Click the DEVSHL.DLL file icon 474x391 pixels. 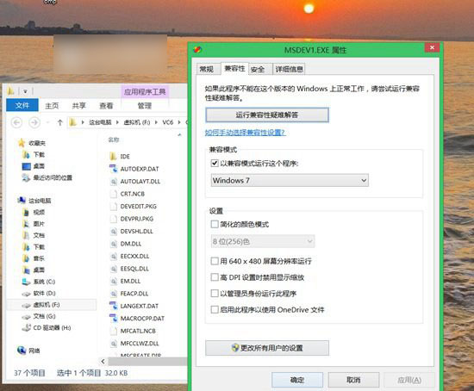pos(114,231)
